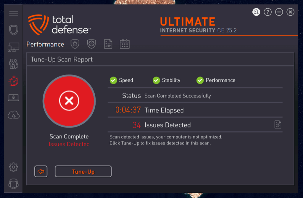Open the Cloud Backup sidebar icon
This screenshot has width=303, height=198.
pyautogui.click(x=14, y=115)
